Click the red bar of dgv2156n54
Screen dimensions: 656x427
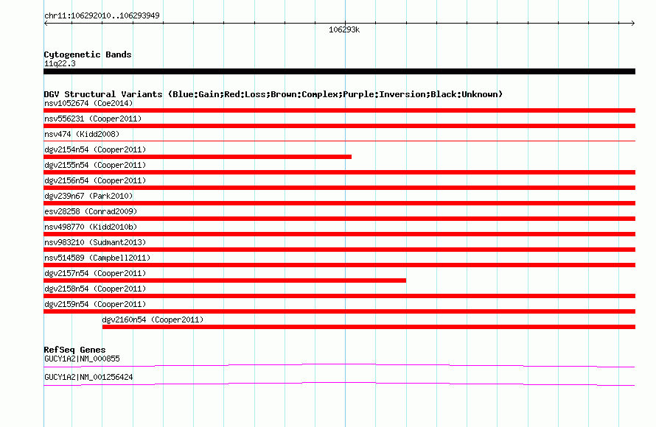point(339,188)
